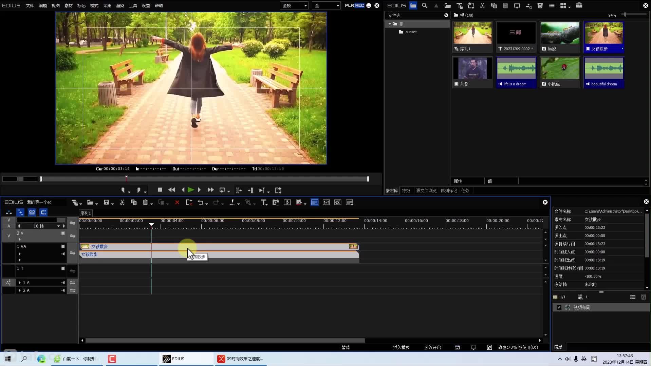This screenshot has width=651, height=366.
Task: Open the Vectorscope/waveform icon
Action: click(338, 203)
